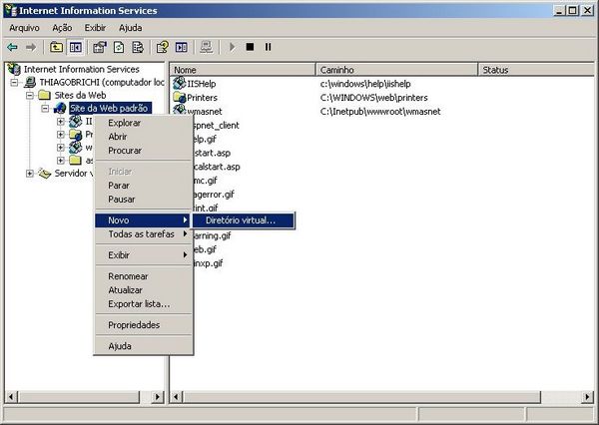Click the IISHelp icon in list
Viewport: 599px width, 425px height.
pos(179,83)
